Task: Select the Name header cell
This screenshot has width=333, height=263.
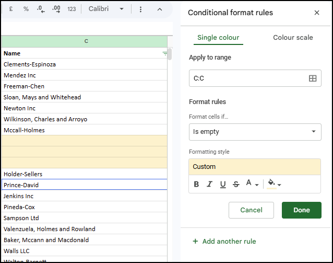Action: [85, 53]
